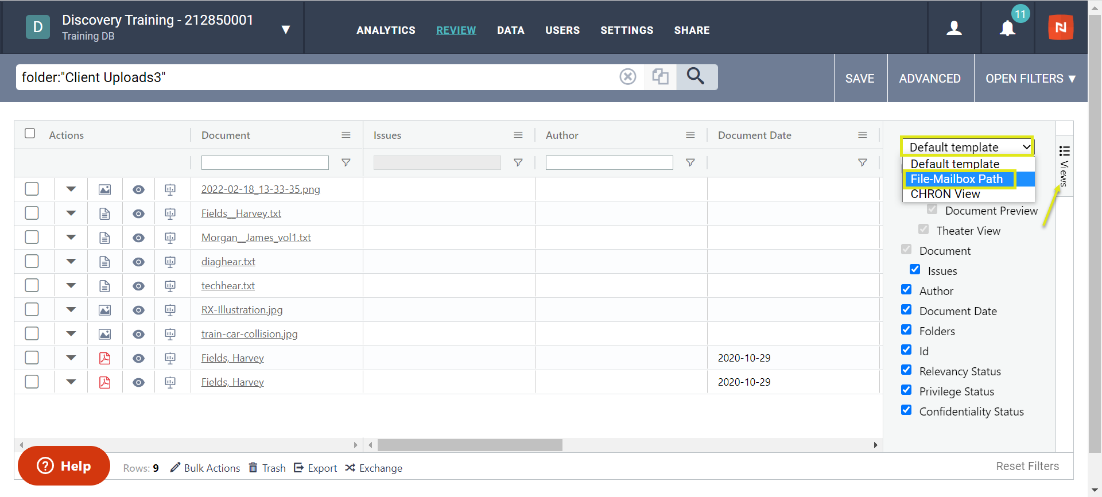Clear the search query with X icon
1102x497 pixels.
[628, 76]
